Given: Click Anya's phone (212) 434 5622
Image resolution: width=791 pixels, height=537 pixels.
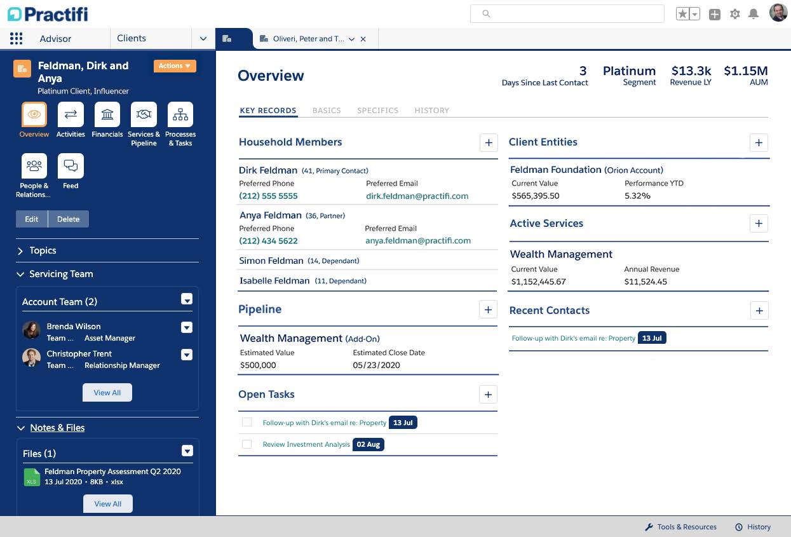Looking at the screenshot, I should [x=268, y=241].
